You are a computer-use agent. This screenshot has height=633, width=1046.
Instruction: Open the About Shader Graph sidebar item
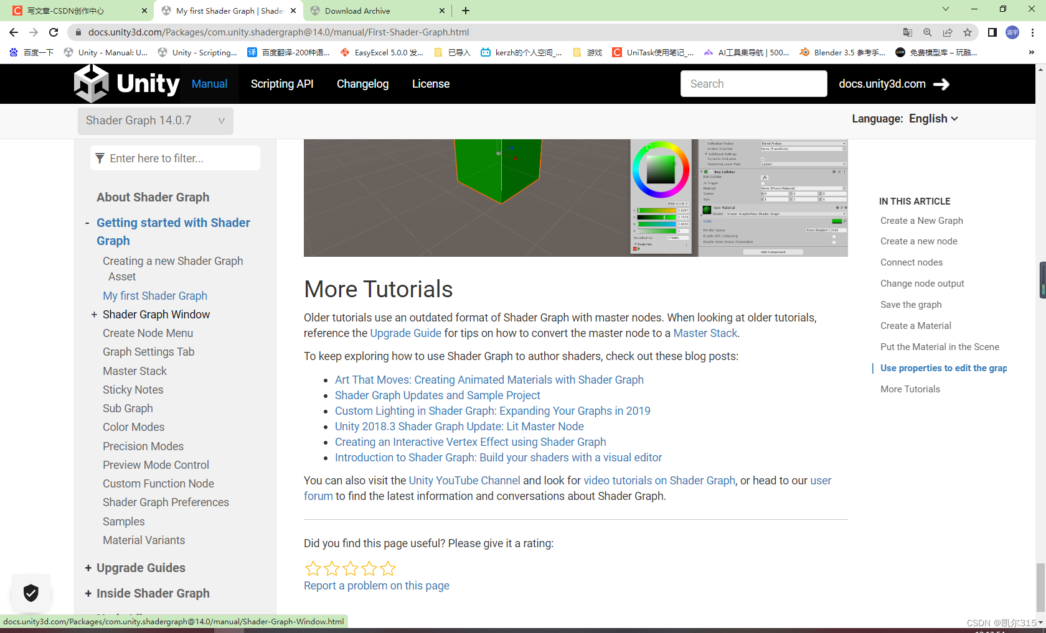[153, 197]
